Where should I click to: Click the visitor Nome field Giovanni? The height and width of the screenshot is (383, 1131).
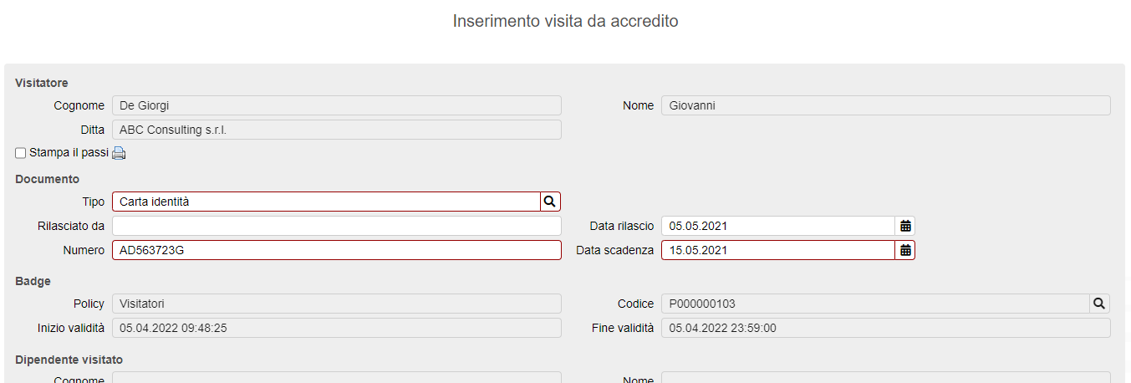(x=886, y=105)
